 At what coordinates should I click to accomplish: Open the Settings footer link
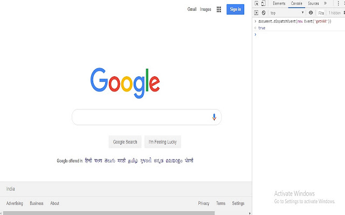[238, 203]
